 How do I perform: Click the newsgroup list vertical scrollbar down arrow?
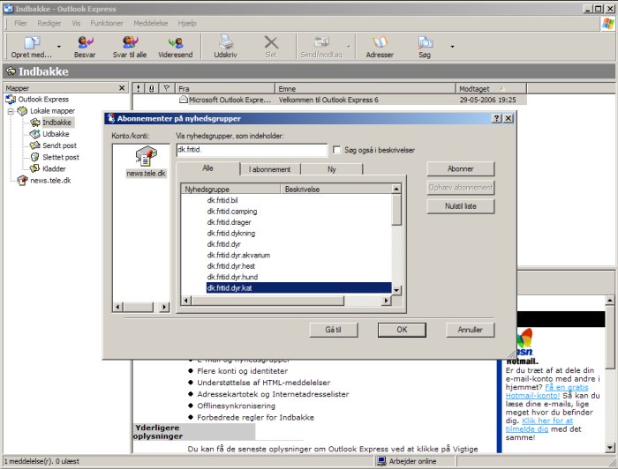(x=396, y=289)
